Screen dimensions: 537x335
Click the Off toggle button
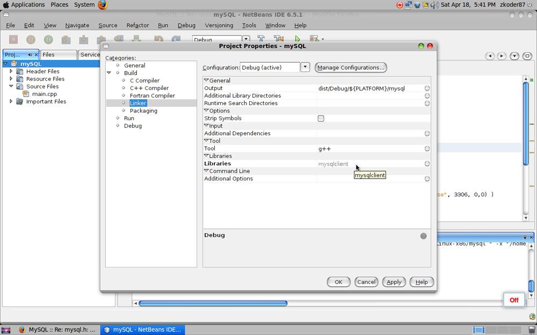pyautogui.click(x=514, y=300)
